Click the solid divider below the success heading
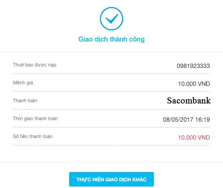223x188 pixels. point(111,52)
